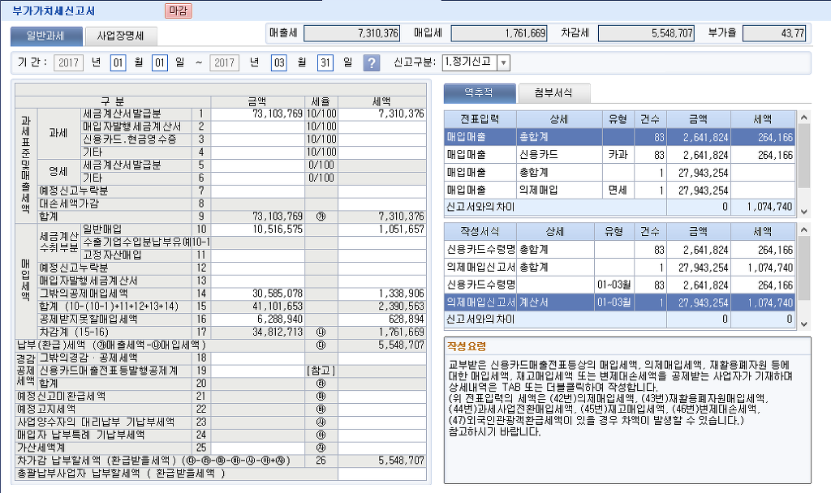This screenshot has height=493, width=831.
Task: Switch to the 사업장명세 tab
Action: 120,36
